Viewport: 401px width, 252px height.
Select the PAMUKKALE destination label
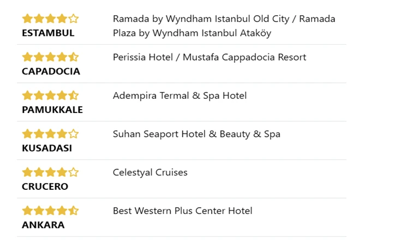(x=52, y=110)
